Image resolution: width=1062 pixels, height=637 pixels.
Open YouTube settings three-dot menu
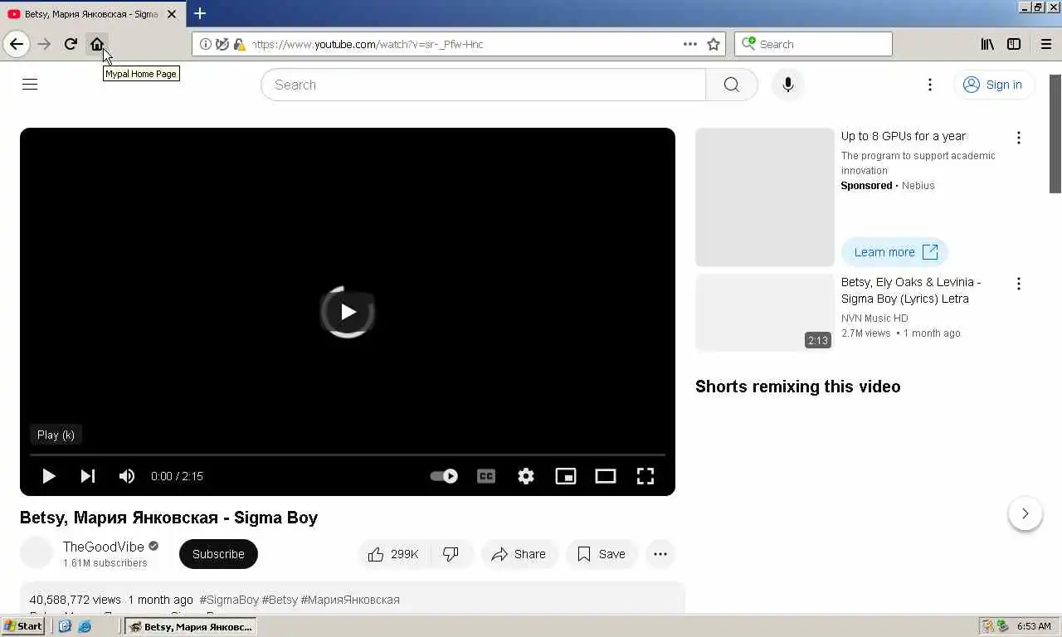(x=930, y=85)
